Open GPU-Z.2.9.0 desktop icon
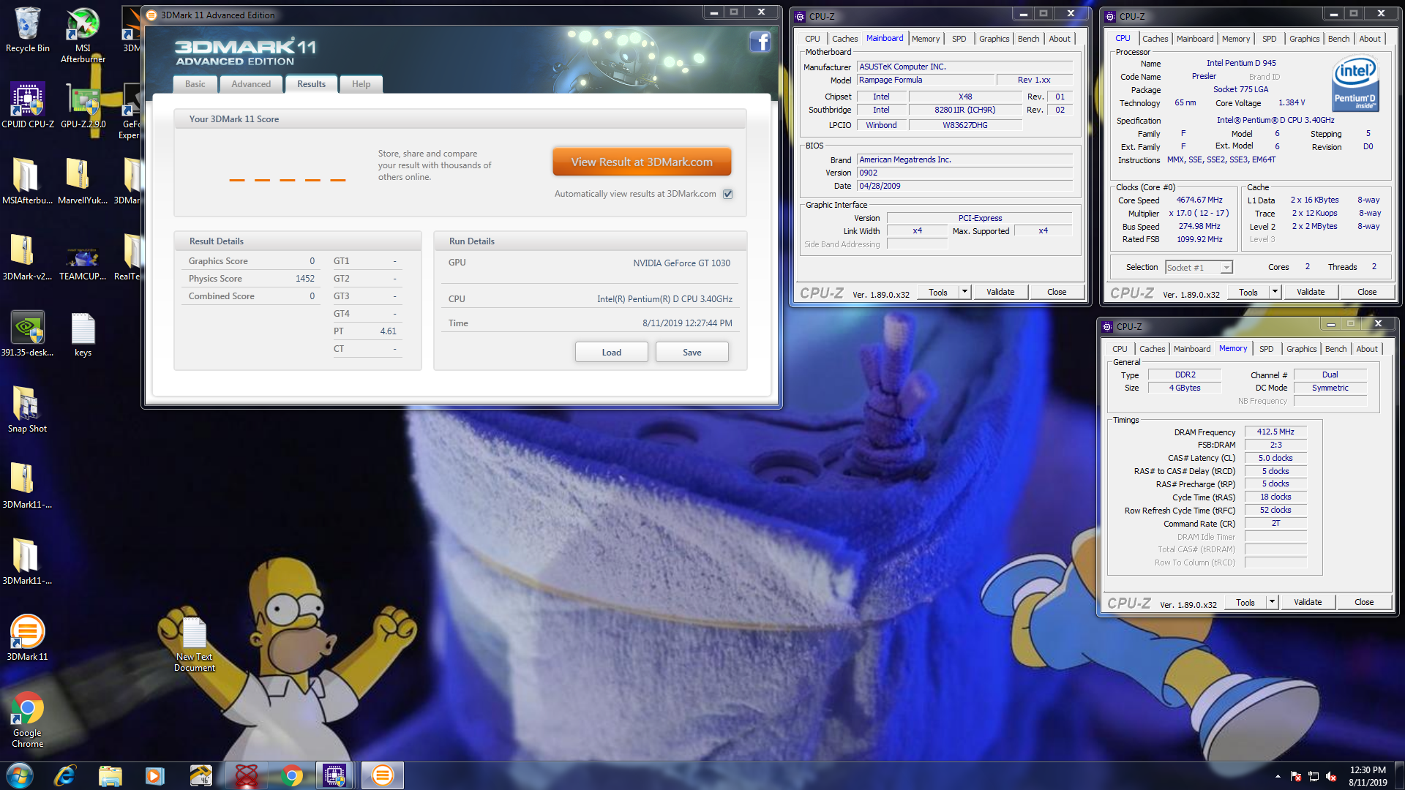The height and width of the screenshot is (790, 1405). 83,106
